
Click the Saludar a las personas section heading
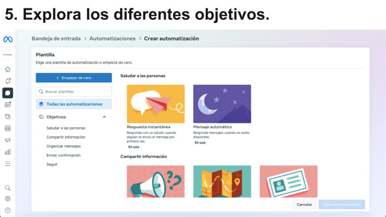(143, 76)
